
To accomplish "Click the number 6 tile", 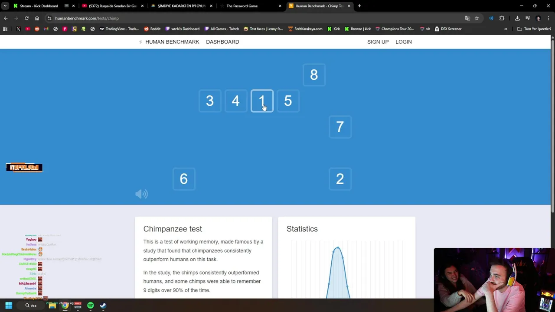I will point(184,179).
